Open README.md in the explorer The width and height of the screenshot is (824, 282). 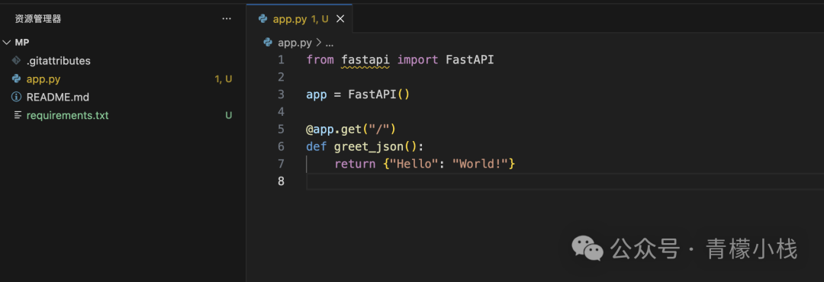pos(58,97)
